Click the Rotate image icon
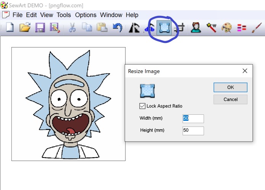Viewport: 265px width, 190px height. tap(150, 28)
